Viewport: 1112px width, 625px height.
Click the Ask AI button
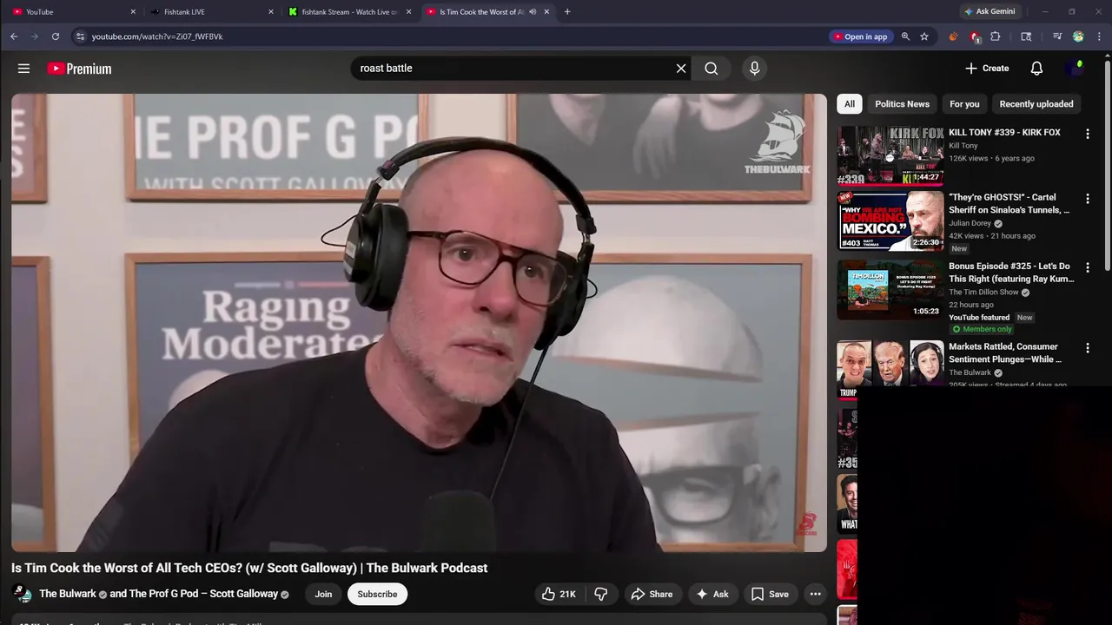[712, 594]
